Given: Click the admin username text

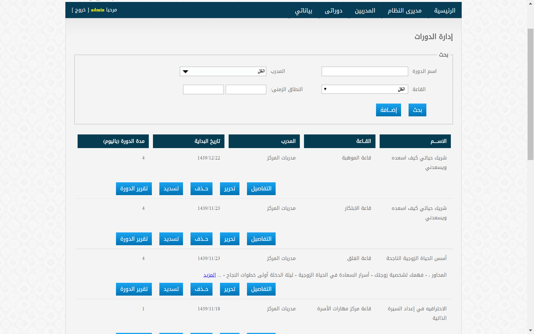Looking at the screenshot, I should coord(98,10).
